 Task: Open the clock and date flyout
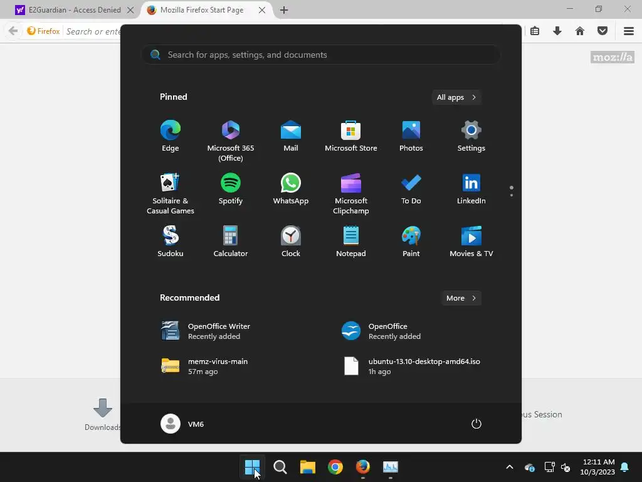point(597,467)
